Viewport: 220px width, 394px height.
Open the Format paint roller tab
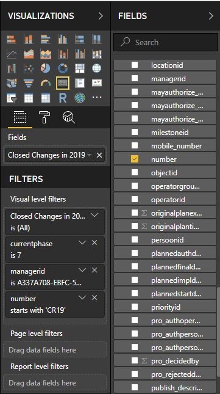44,117
